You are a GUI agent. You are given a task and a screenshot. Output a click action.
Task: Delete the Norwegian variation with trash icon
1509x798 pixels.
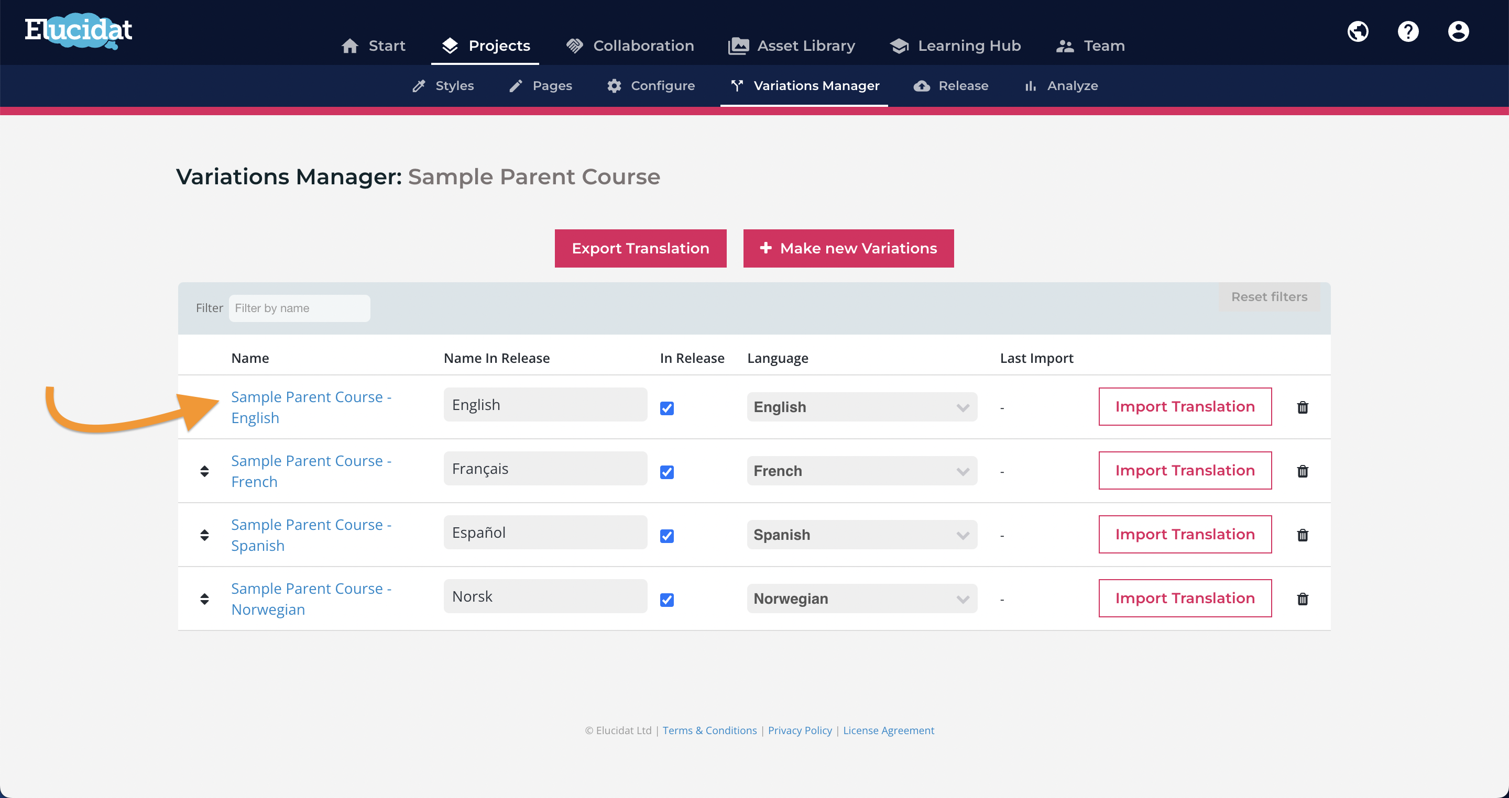[x=1303, y=598]
